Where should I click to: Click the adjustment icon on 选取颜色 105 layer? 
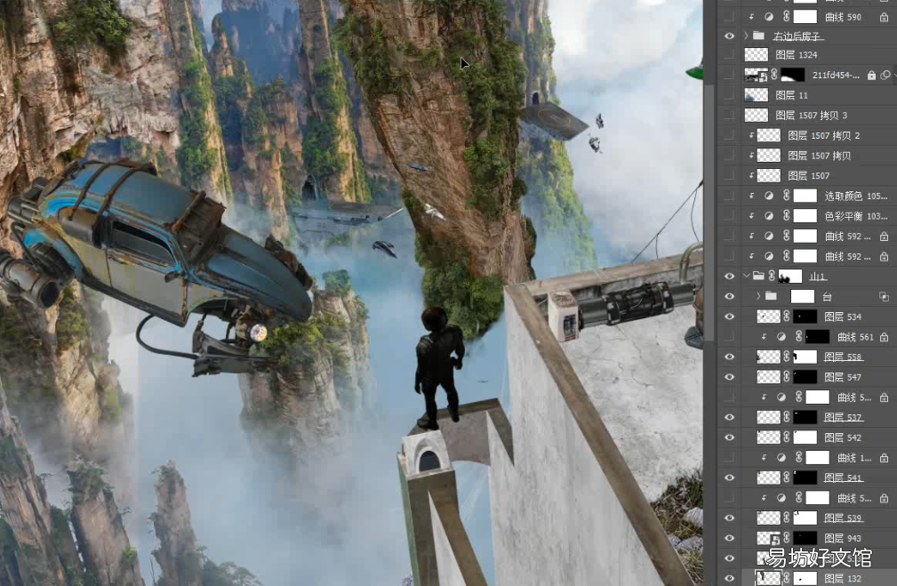[x=769, y=196]
